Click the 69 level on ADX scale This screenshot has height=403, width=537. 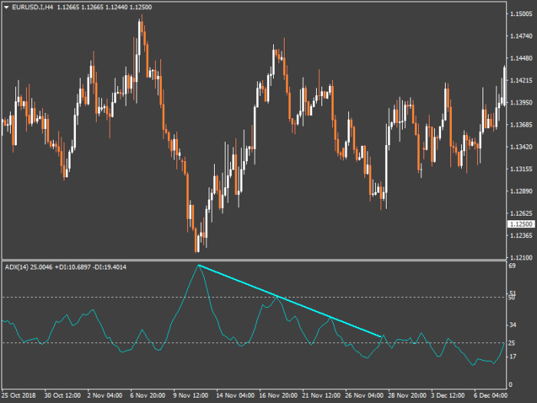(x=512, y=266)
